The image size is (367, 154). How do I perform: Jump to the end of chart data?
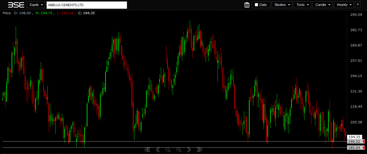click(199, 150)
